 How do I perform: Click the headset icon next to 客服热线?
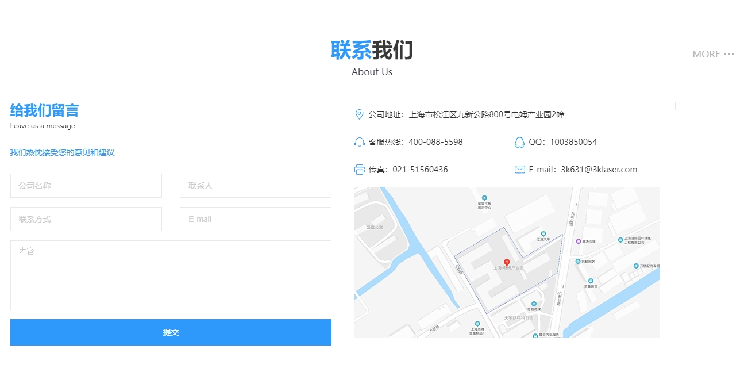tap(360, 142)
